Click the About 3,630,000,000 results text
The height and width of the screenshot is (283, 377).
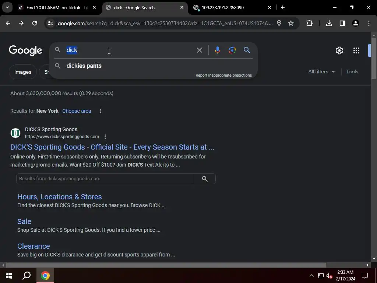[x=62, y=93]
